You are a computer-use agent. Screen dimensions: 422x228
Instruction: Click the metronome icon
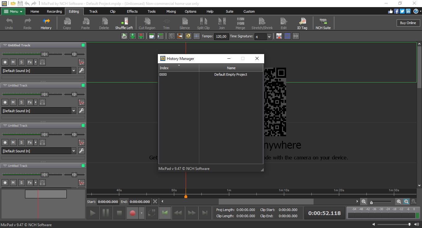(171, 36)
